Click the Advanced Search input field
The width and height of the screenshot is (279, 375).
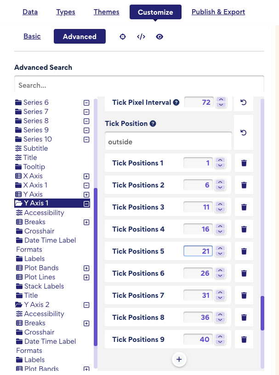coord(139,85)
